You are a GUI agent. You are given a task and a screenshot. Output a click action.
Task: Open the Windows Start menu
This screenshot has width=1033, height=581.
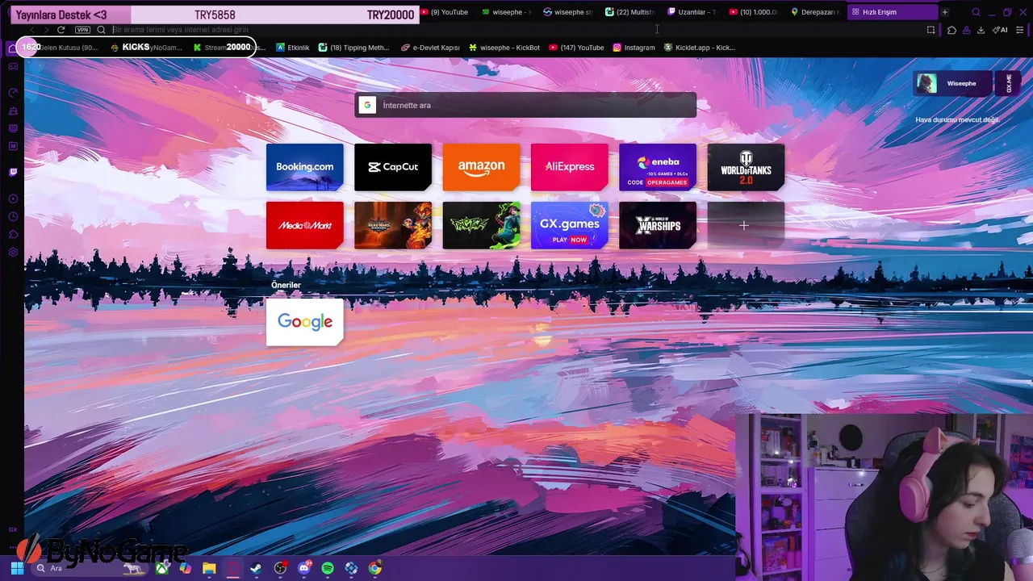[x=17, y=568]
